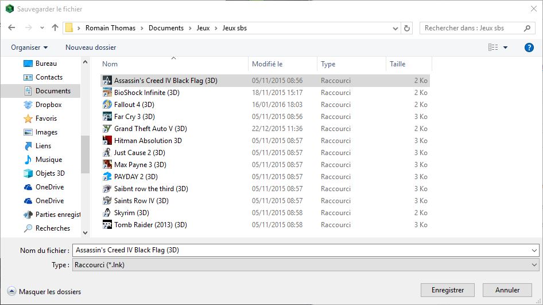Click the Objets 3D cube icon
The image size is (543, 305).
28,173
